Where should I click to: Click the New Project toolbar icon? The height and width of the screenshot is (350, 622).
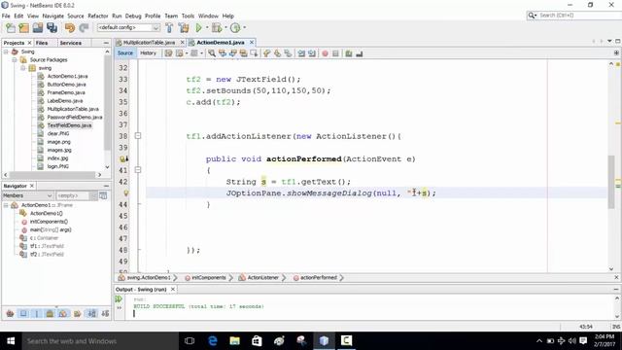click(24, 28)
